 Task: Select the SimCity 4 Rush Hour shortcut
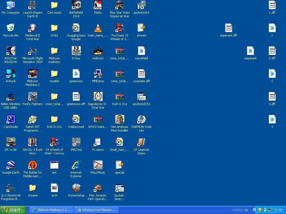pyautogui.click(x=33, y=142)
